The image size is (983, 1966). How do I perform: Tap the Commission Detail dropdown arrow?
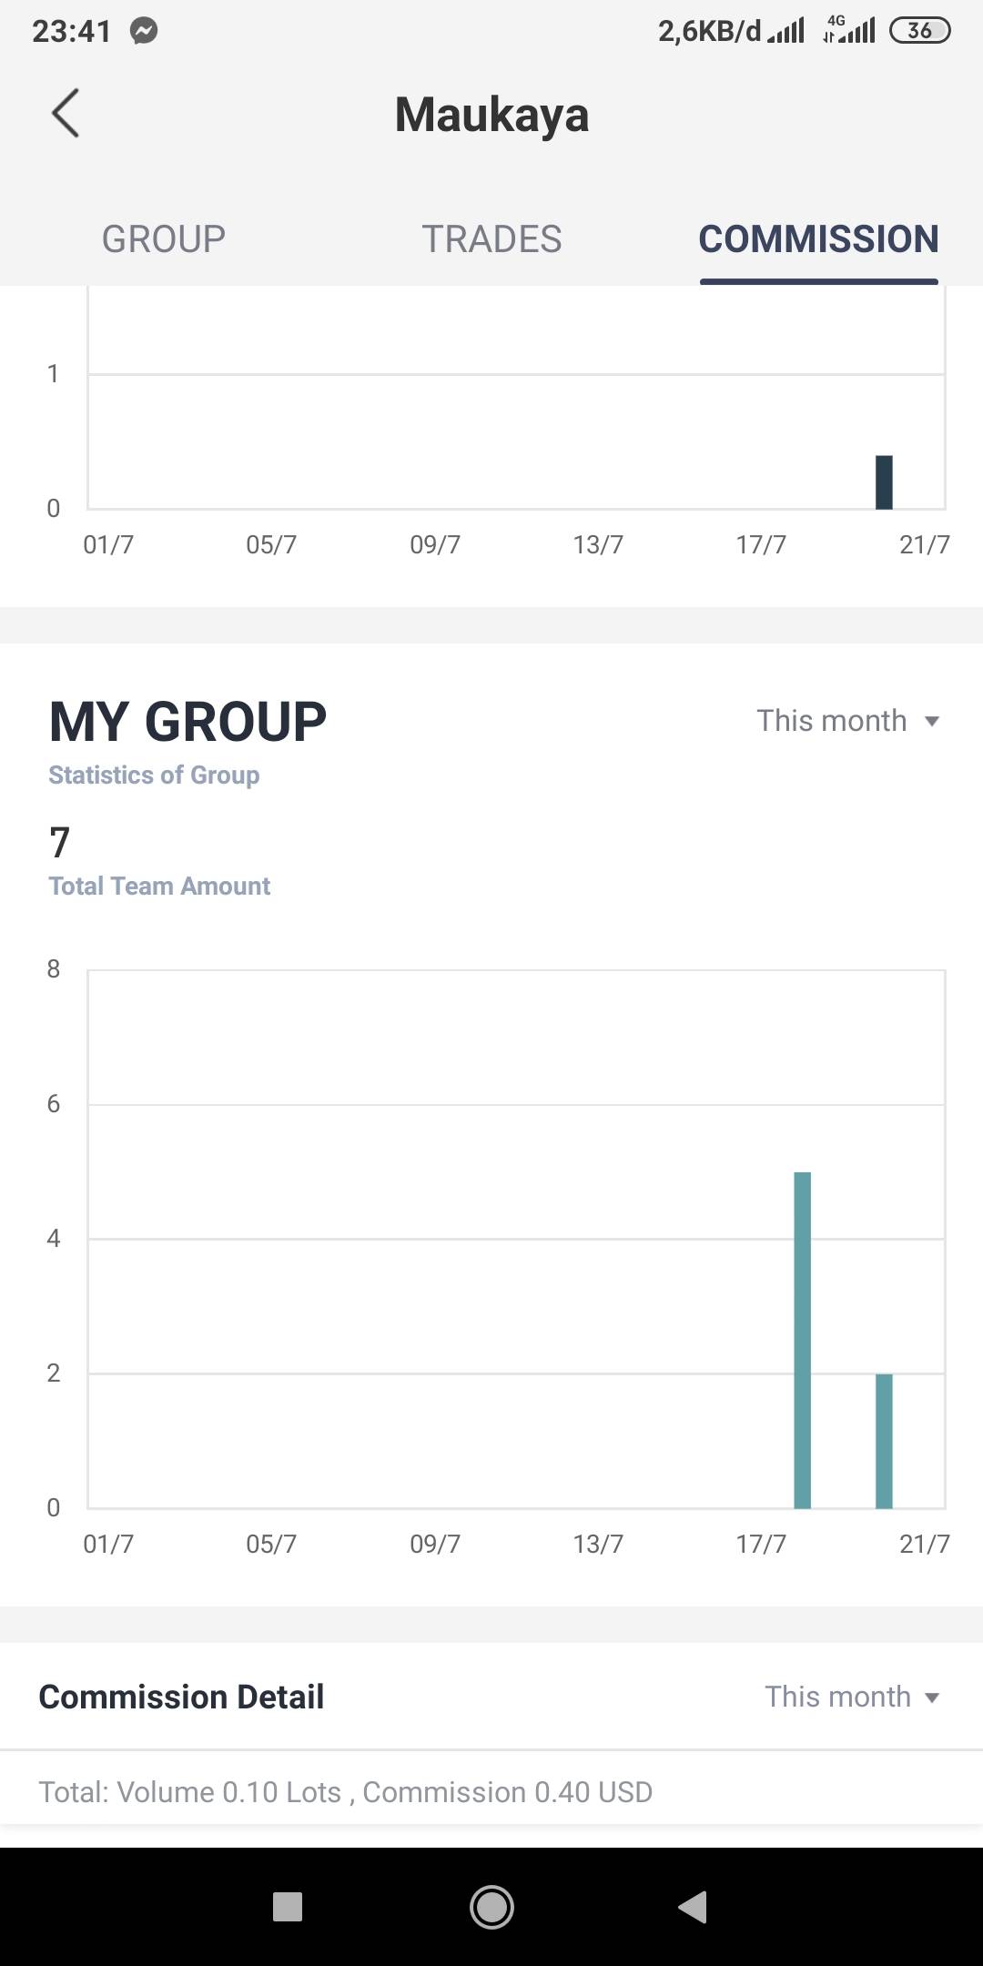[931, 1697]
